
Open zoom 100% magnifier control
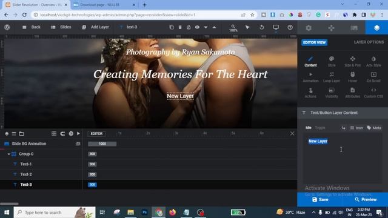[x=233, y=28]
